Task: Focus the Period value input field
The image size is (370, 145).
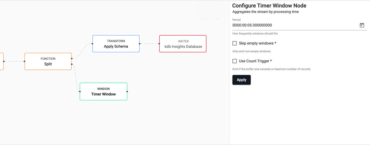Action: click(x=293, y=25)
